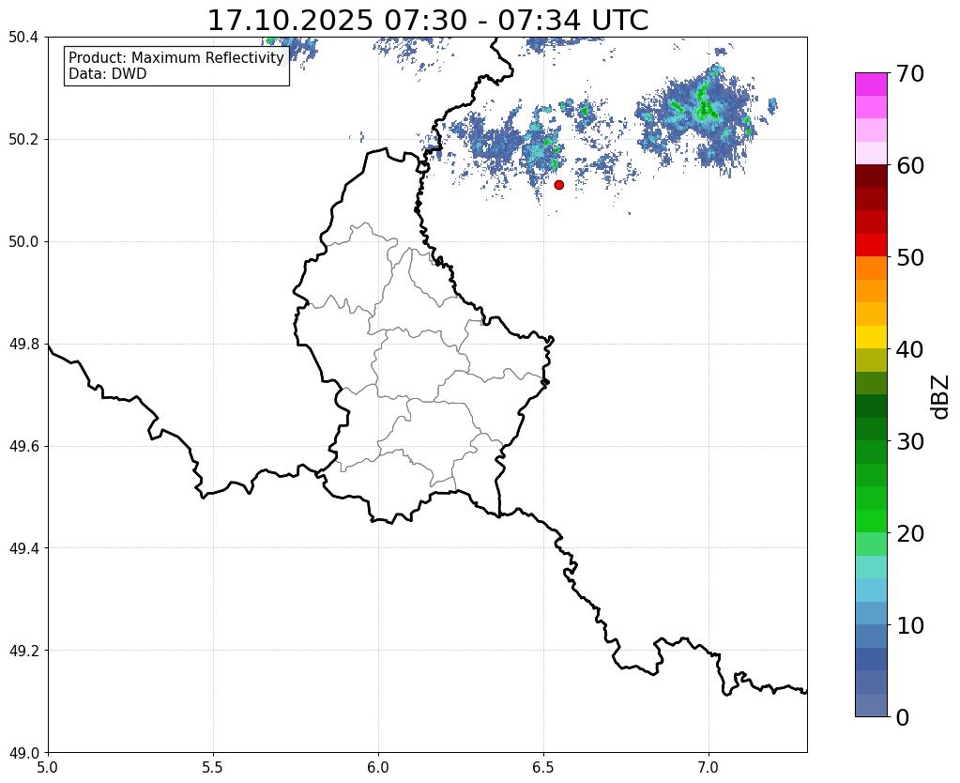Click the colorbar tick label 30

pyautogui.click(x=910, y=441)
